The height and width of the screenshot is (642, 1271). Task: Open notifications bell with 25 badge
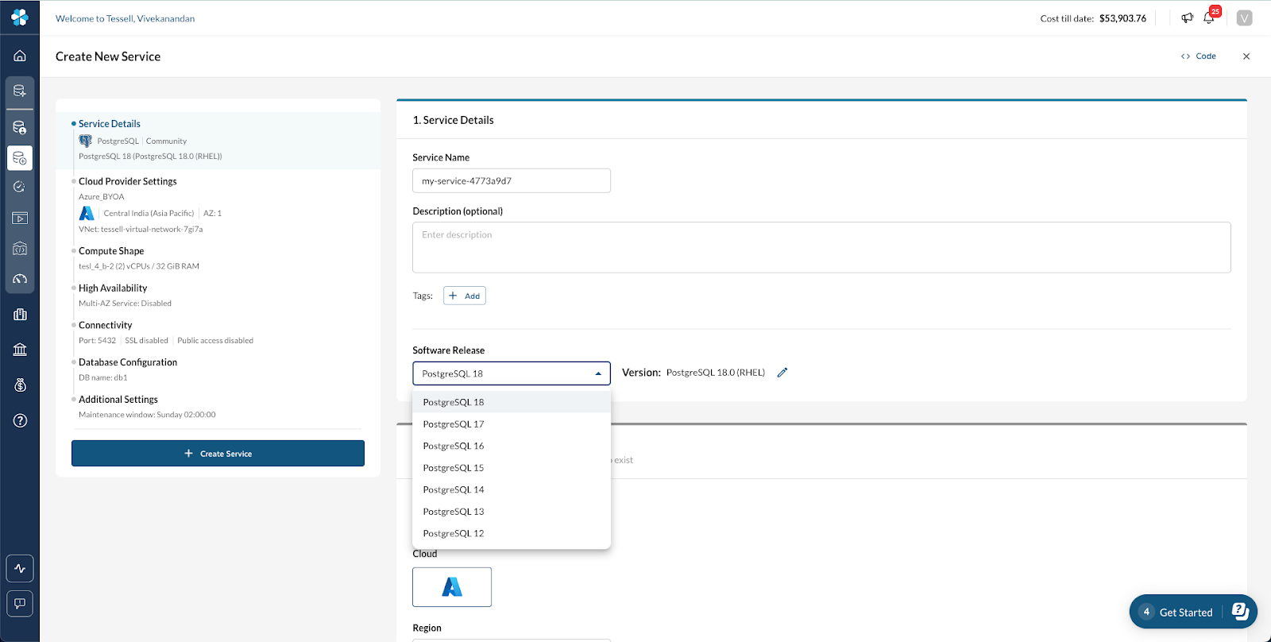[1210, 17]
